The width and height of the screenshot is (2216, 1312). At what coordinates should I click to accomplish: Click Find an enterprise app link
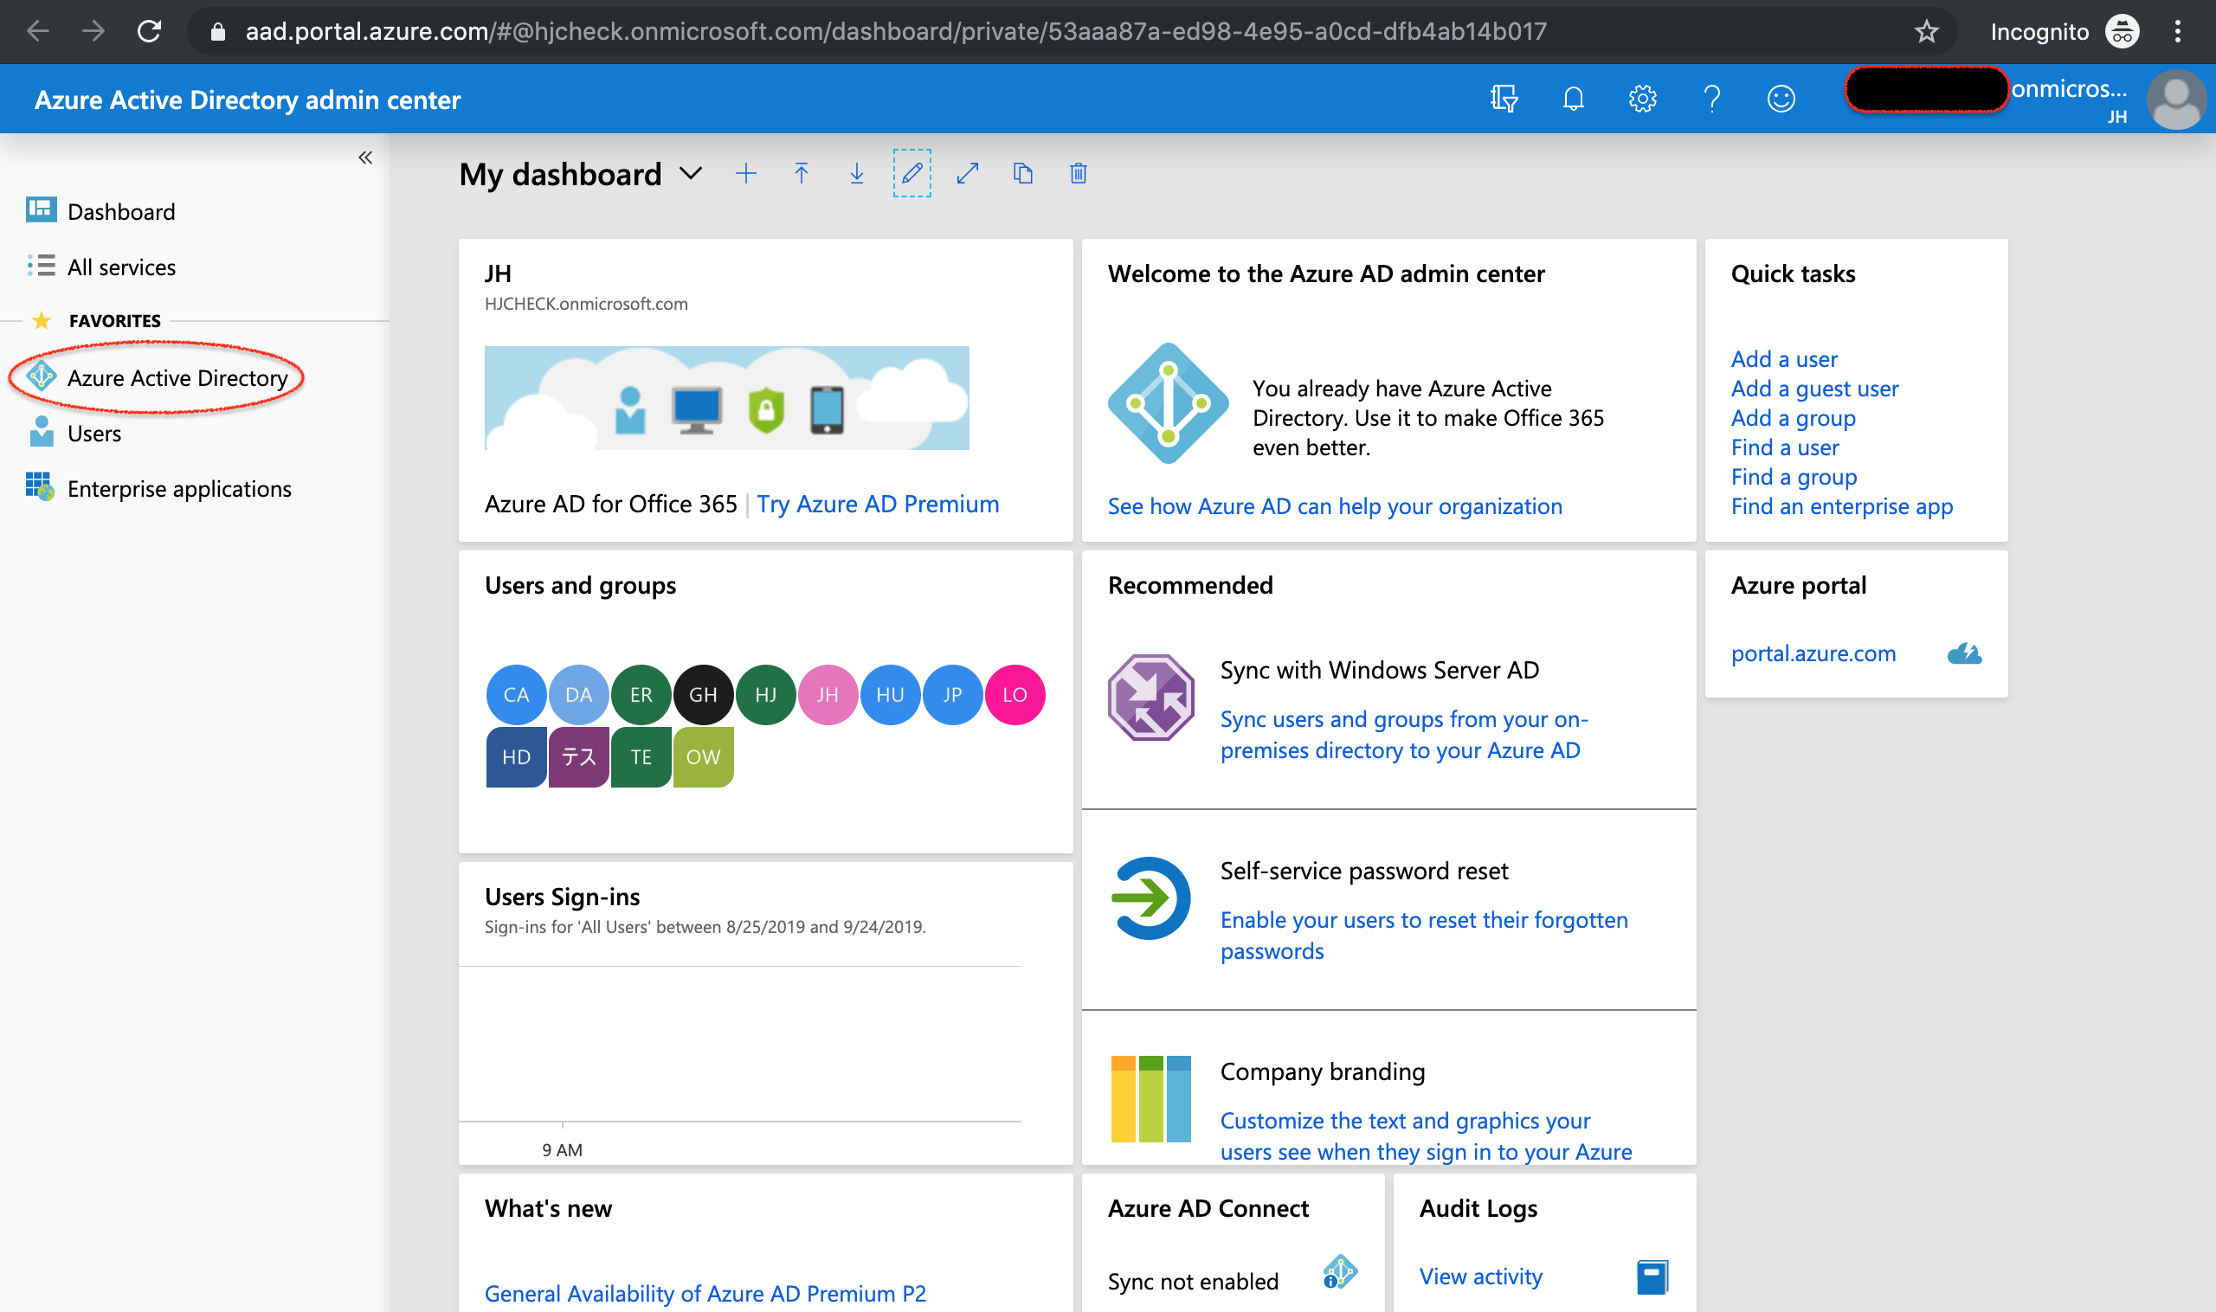tap(1841, 506)
